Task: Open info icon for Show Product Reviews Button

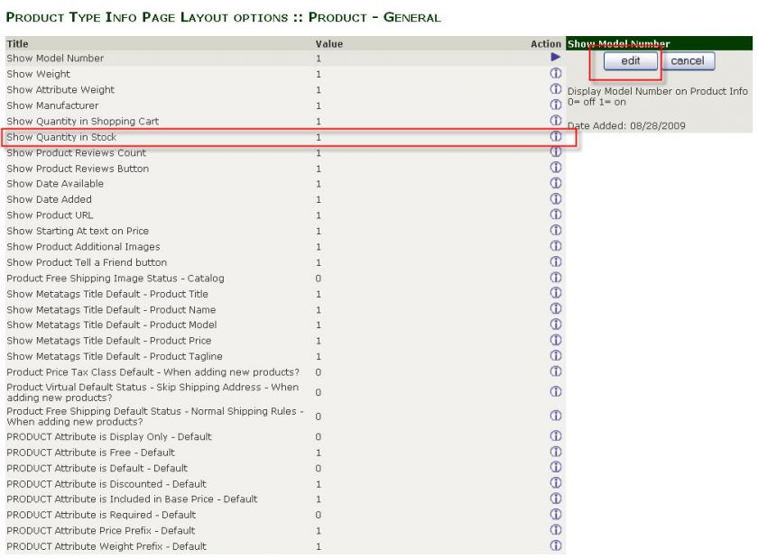Action: point(556,169)
